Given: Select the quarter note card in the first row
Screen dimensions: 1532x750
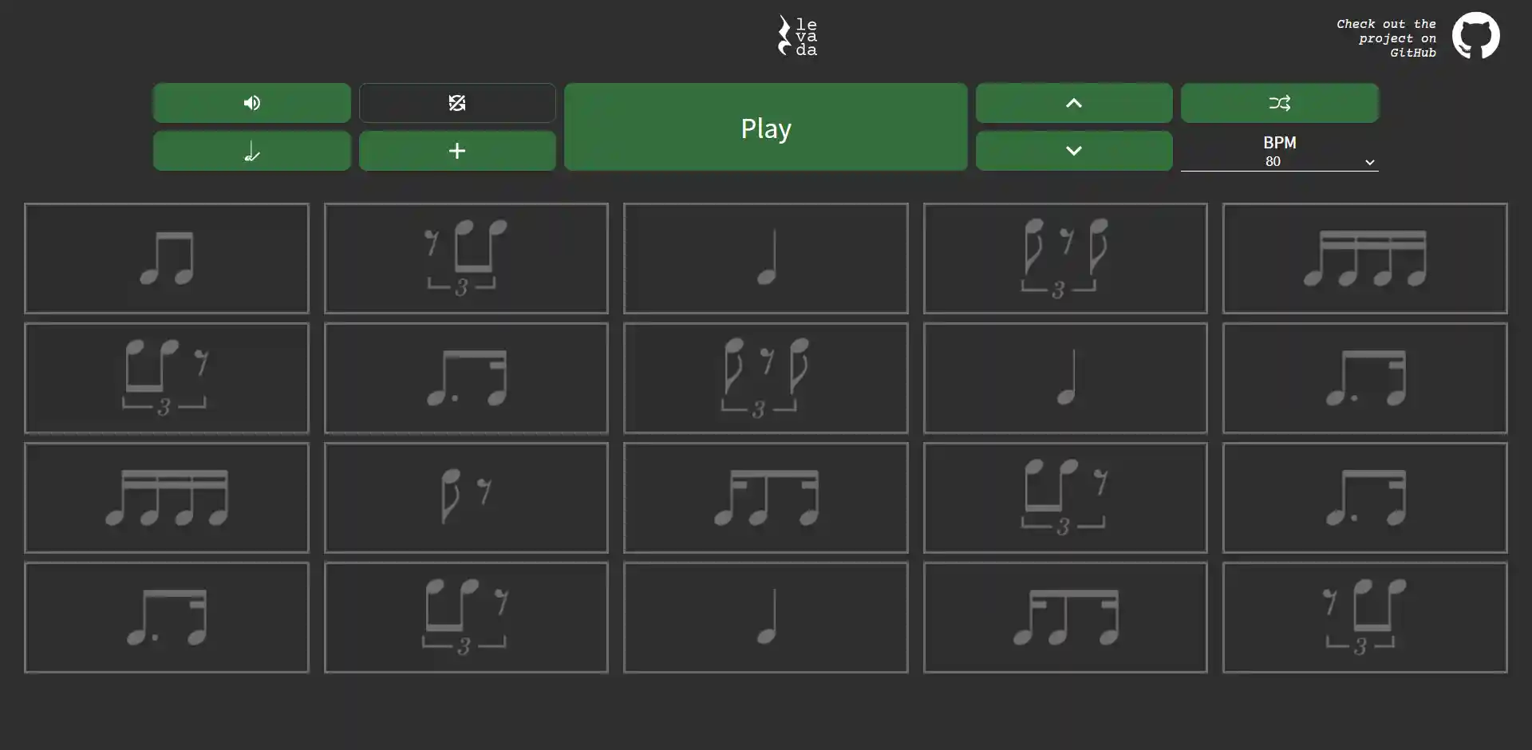Looking at the screenshot, I should [765, 259].
